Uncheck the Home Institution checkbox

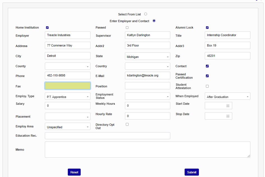pyautogui.click(x=47, y=27)
